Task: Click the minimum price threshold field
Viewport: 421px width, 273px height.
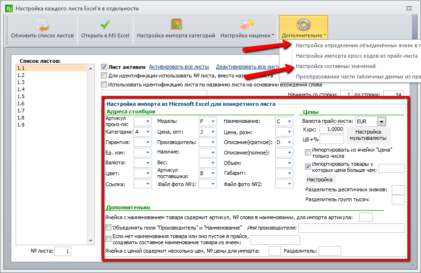Action: pos(391,169)
